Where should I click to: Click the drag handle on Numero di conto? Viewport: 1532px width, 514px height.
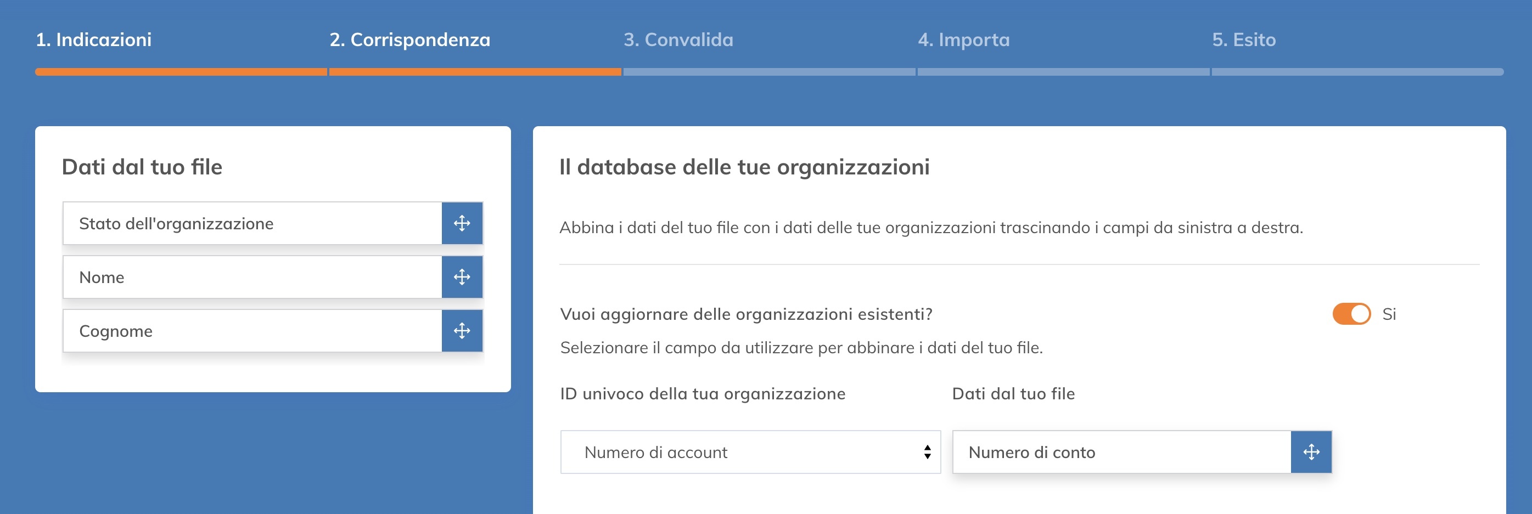[x=1311, y=452]
